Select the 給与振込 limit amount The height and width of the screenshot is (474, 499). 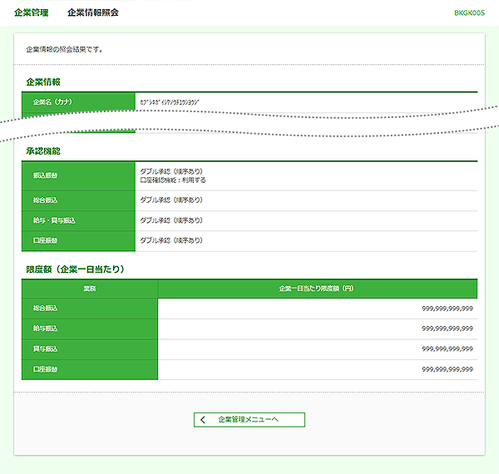[x=447, y=328]
